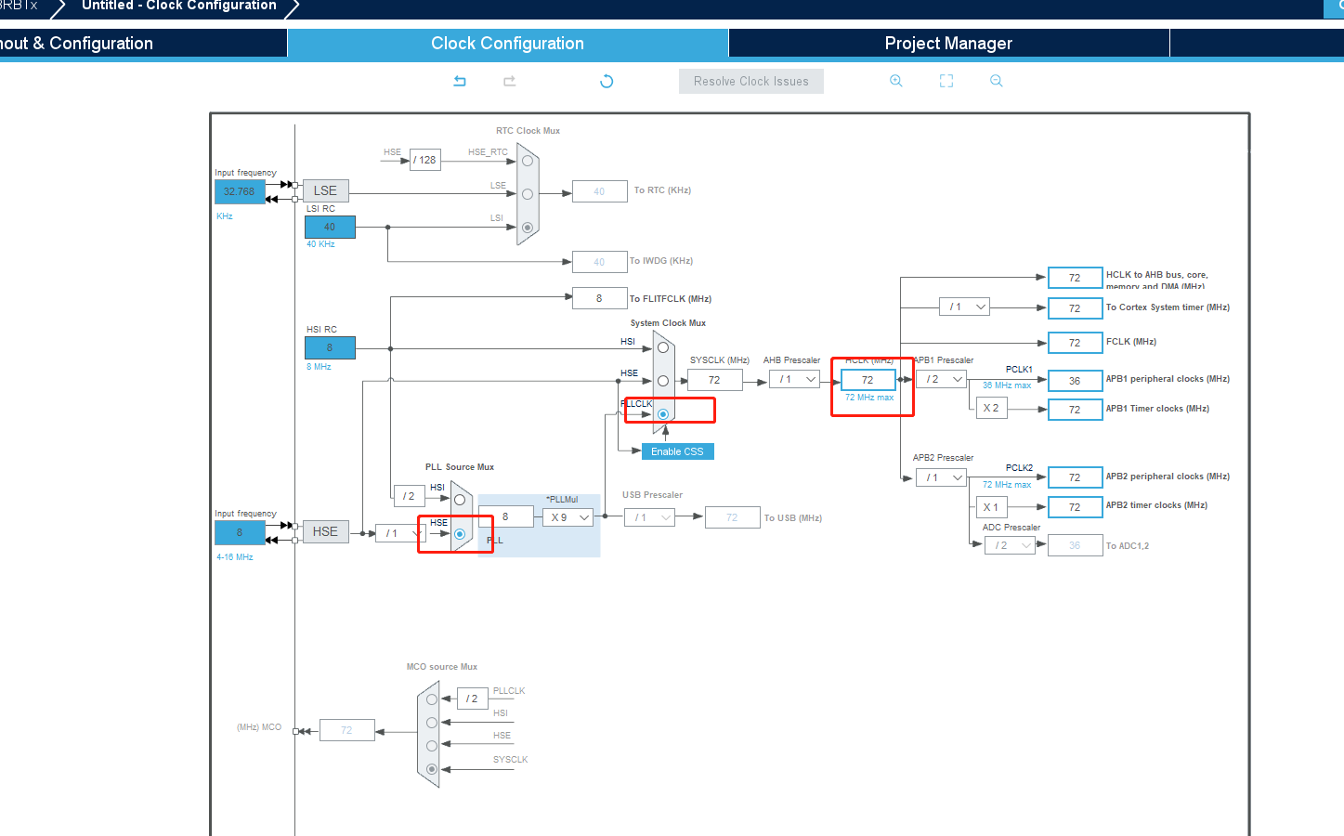
Task: Click Resolve Clock Issues button
Action: [x=751, y=81]
